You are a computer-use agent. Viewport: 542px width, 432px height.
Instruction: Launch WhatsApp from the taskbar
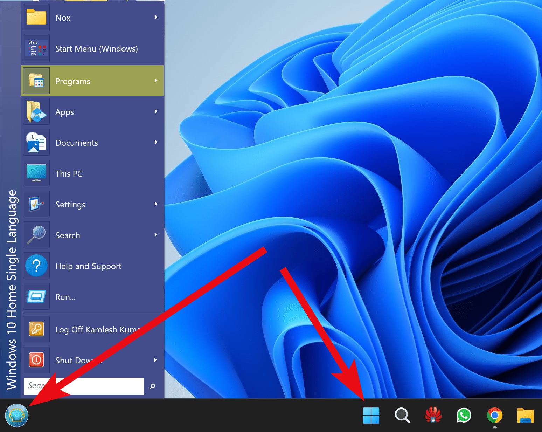(464, 416)
